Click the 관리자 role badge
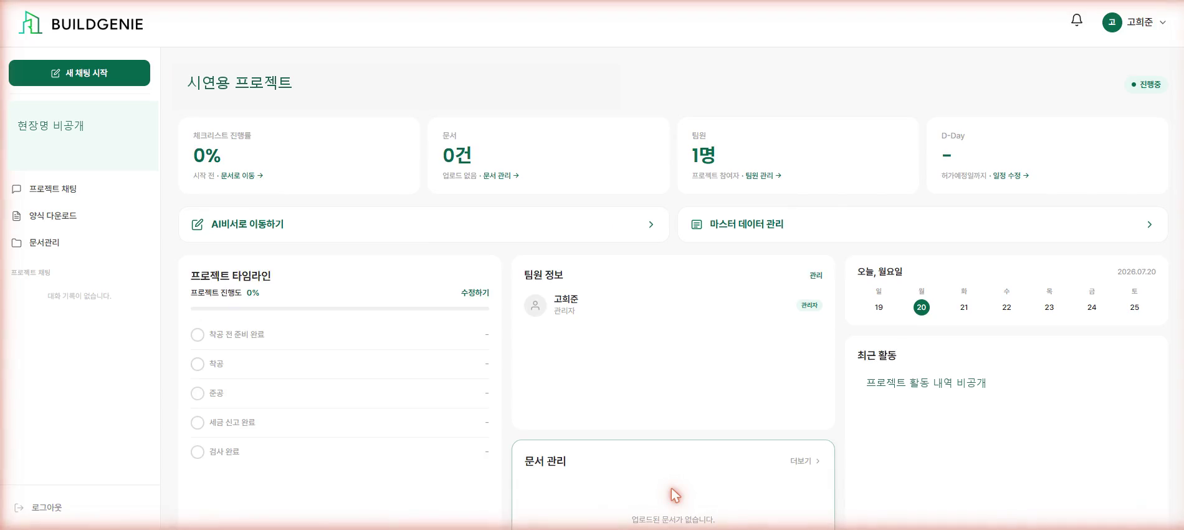The height and width of the screenshot is (530, 1184). 809,306
